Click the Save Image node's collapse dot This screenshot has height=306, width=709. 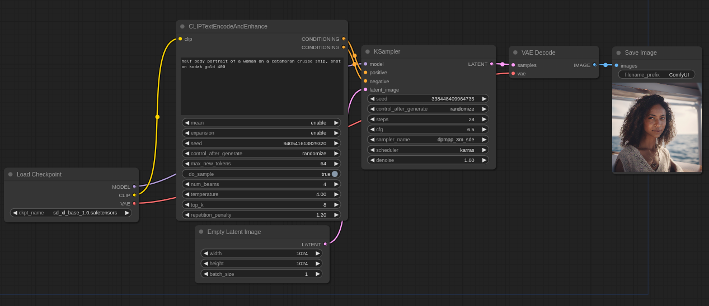(618, 52)
